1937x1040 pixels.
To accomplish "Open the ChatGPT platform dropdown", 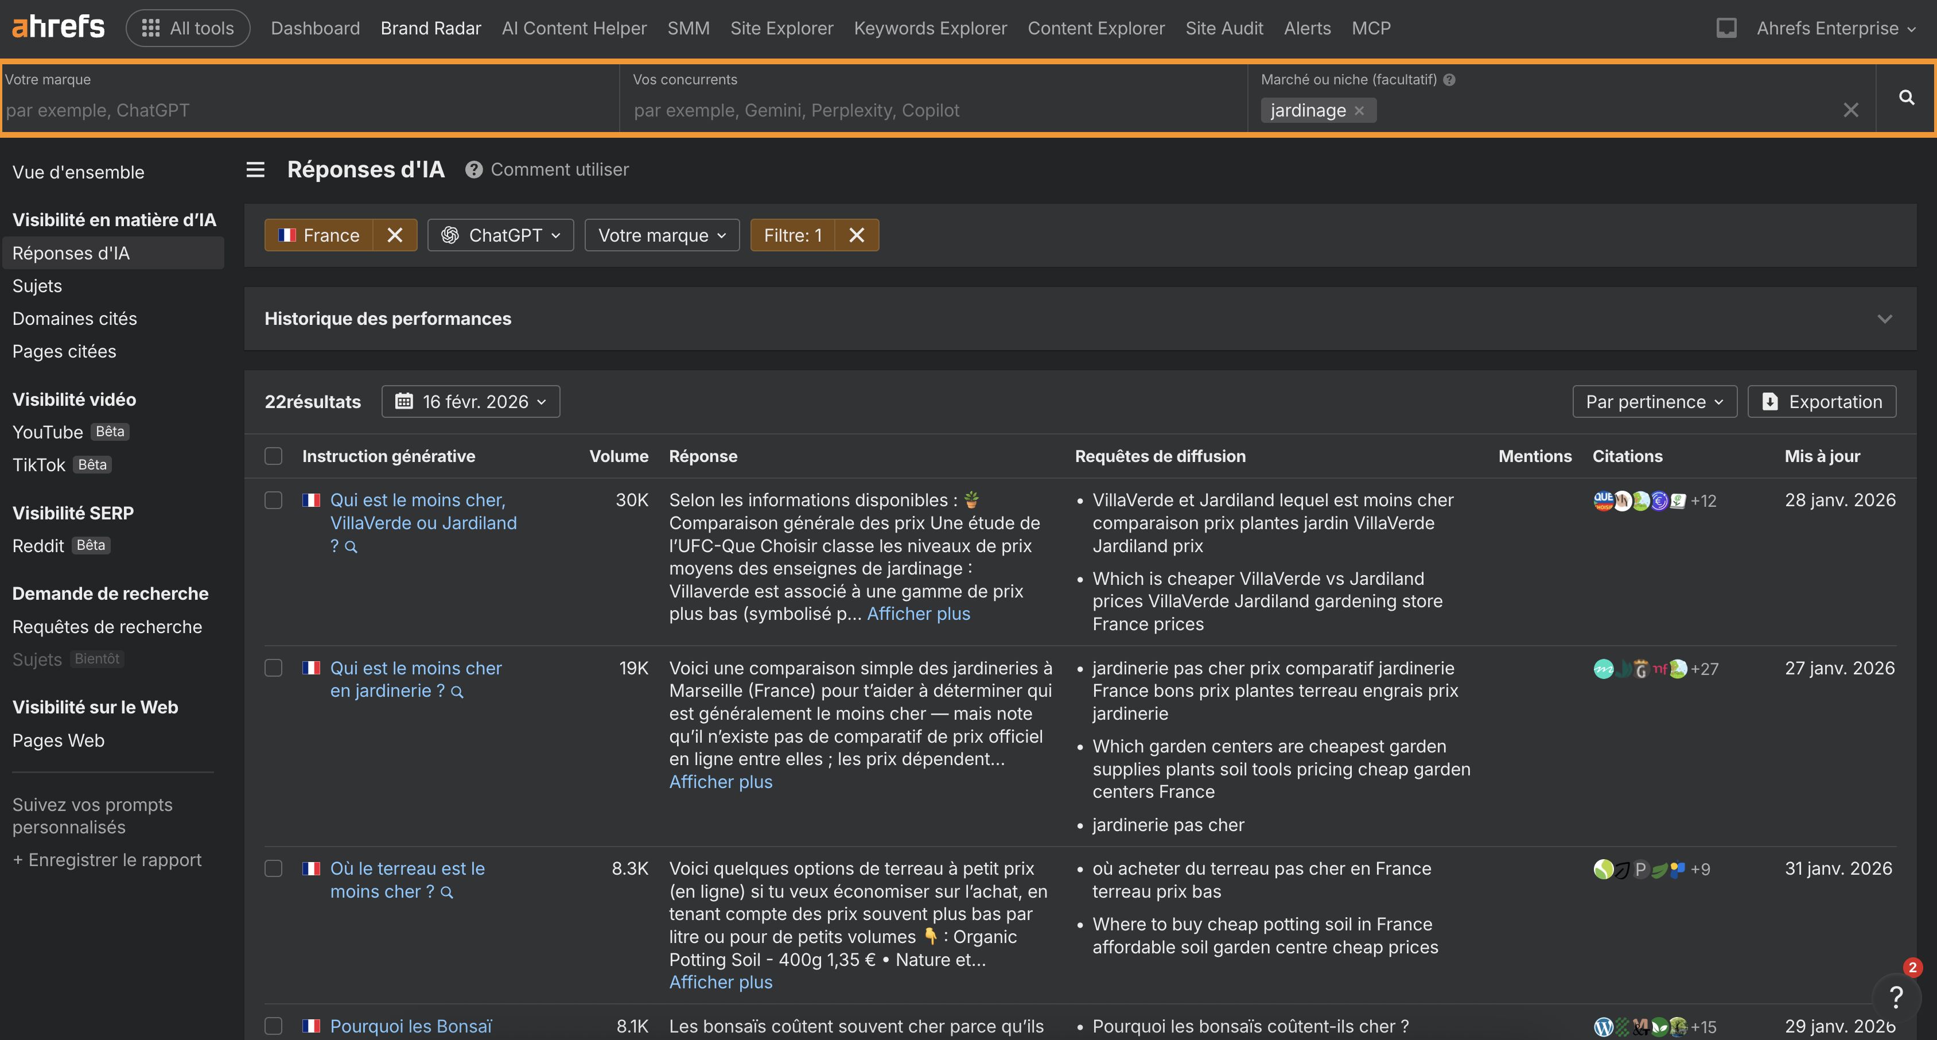I will pyautogui.click(x=500, y=235).
